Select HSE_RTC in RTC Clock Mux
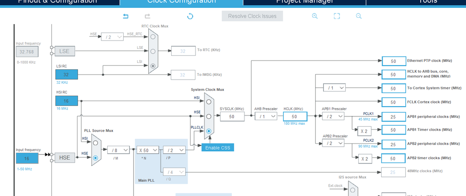The height and width of the screenshot is (196, 466). pos(153,37)
